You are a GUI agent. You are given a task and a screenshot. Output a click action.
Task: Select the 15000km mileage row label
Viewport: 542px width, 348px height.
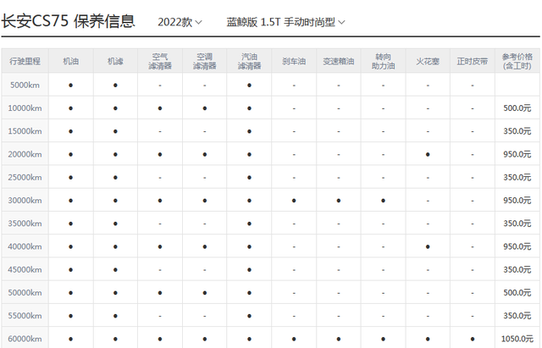click(x=25, y=131)
